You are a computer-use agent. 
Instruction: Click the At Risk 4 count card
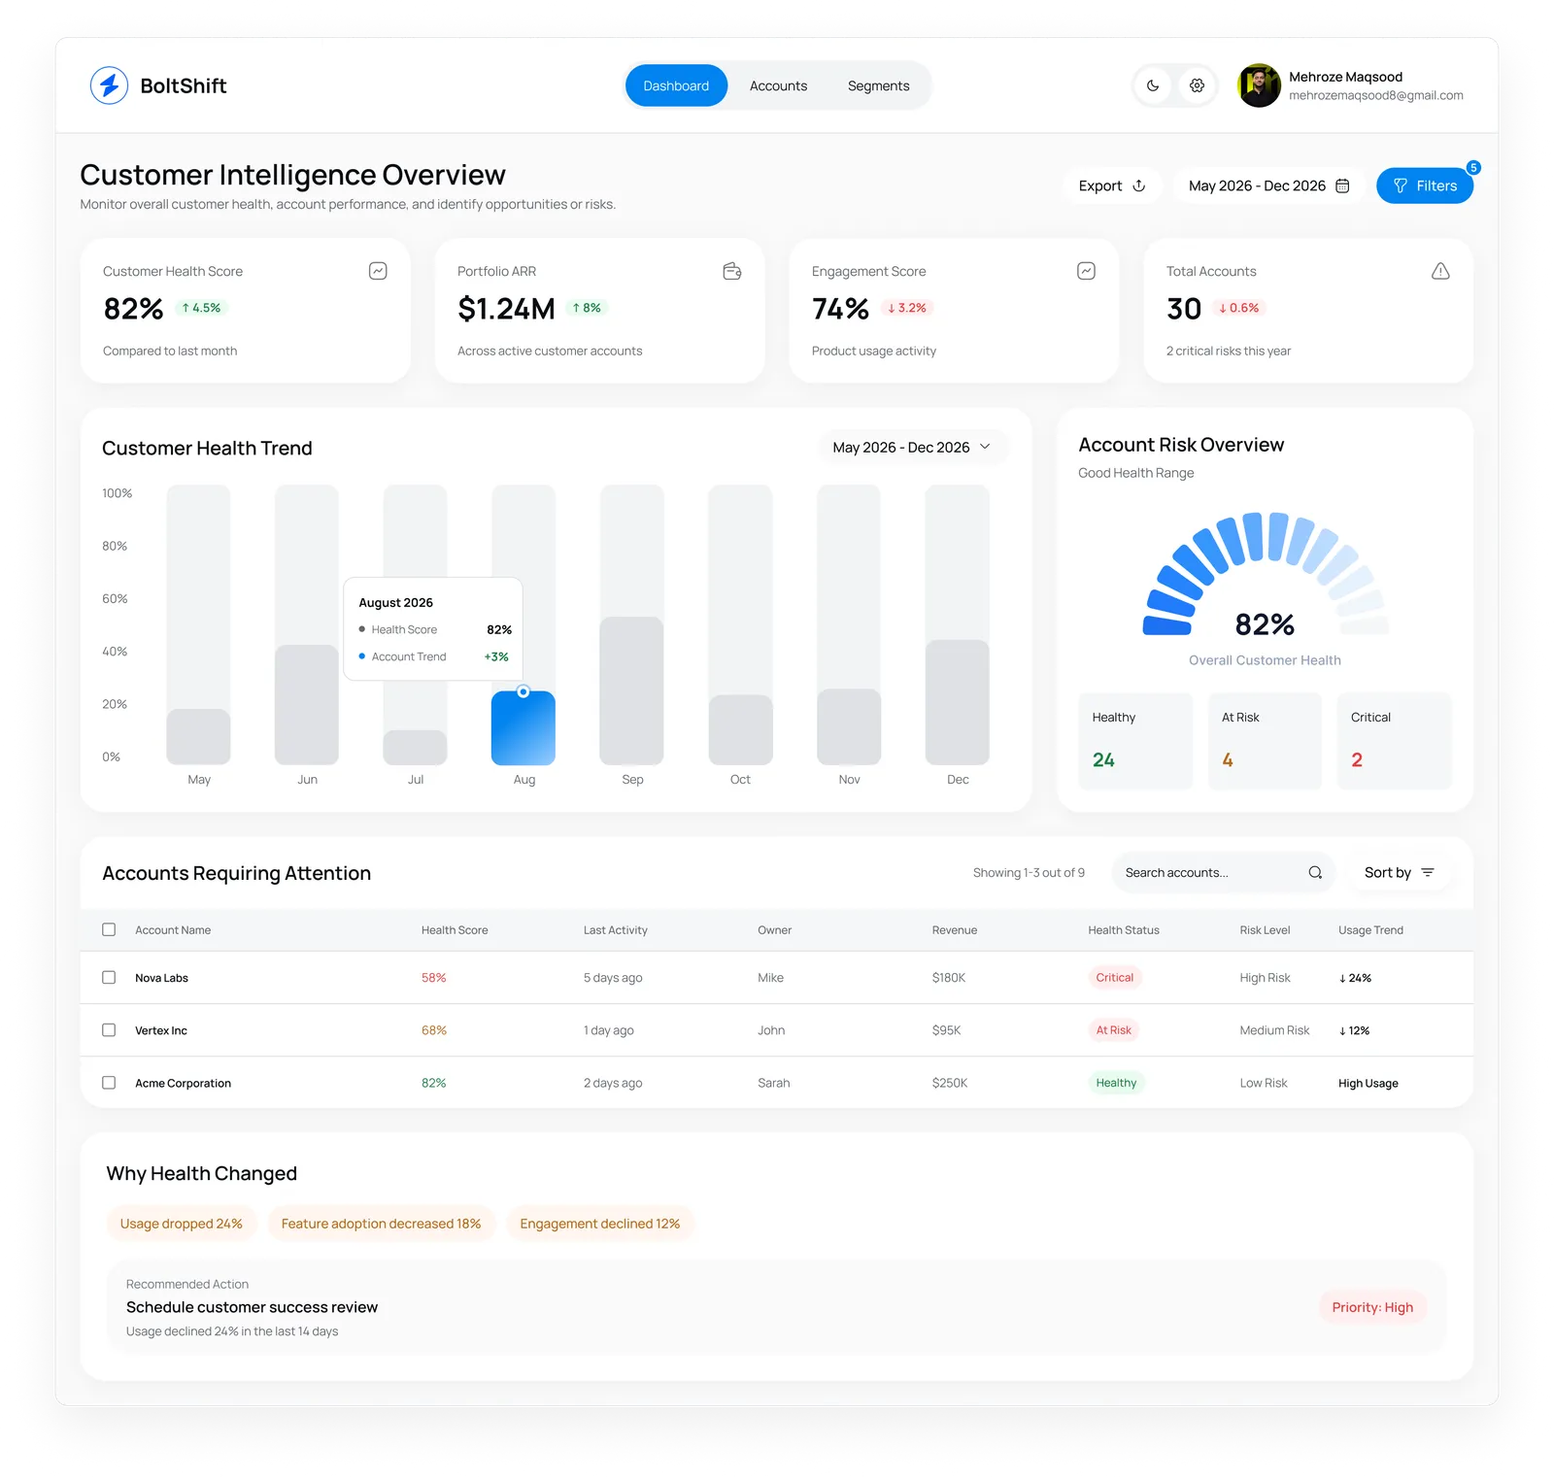pyautogui.click(x=1265, y=740)
